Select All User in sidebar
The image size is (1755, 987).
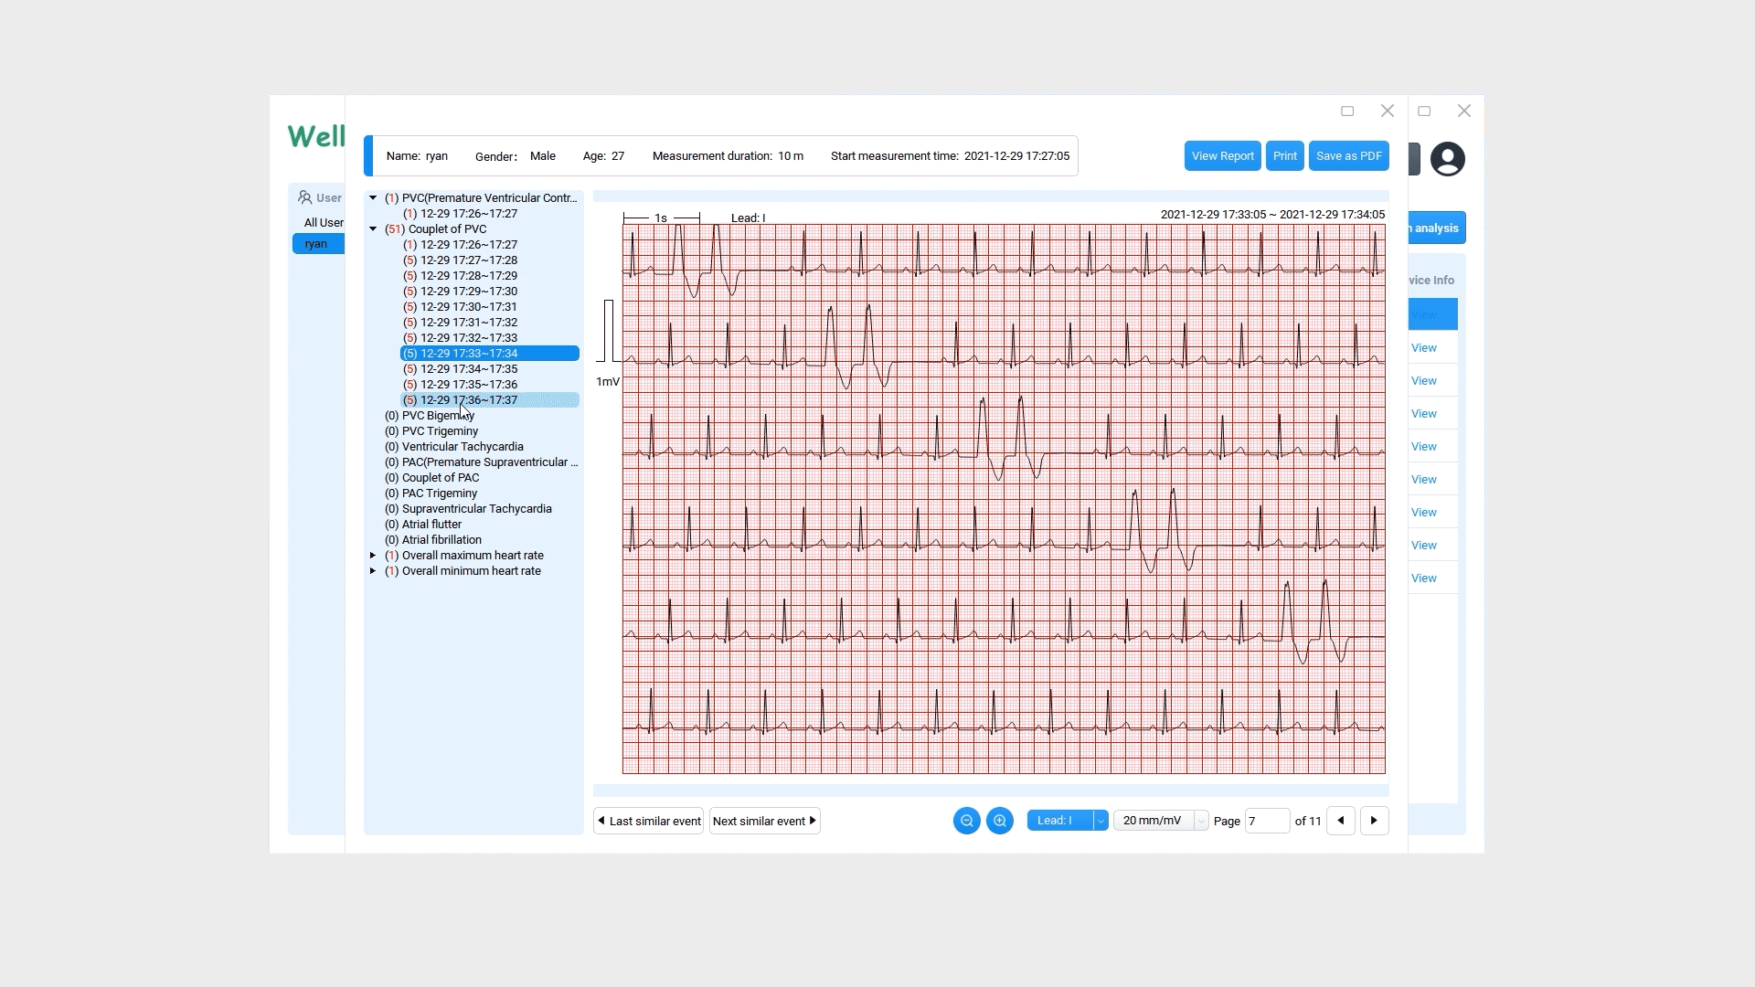(324, 222)
